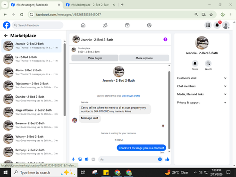This screenshot has height=177, width=236.
Task: Search within the conversation using Search icon
Action: 208,64
